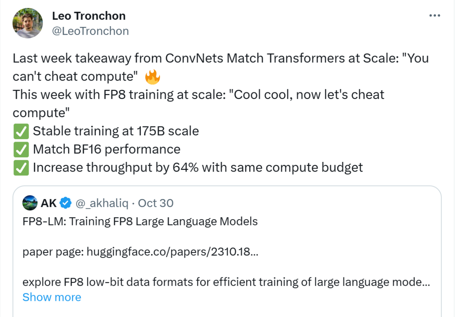Click the blue verified badge next to AK
Screen dimensions: 455x317
[65, 203]
